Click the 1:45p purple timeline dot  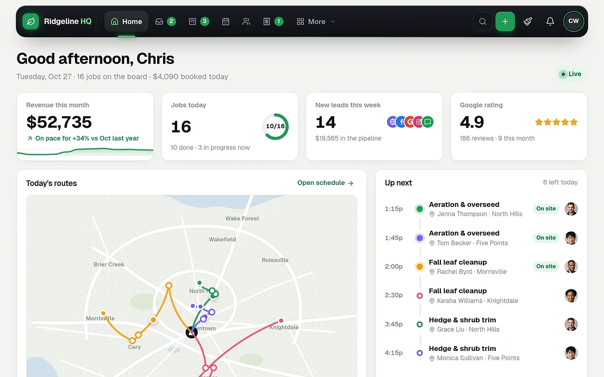[x=420, y=238]
